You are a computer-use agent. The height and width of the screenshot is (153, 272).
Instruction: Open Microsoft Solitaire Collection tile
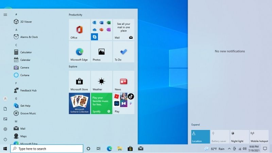[x=79, y=103]
